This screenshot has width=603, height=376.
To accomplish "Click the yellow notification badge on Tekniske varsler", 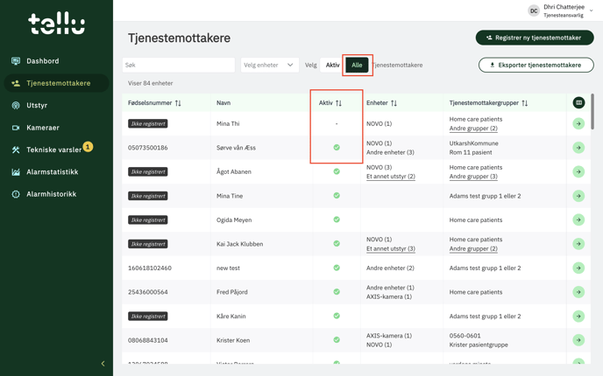I will 88,147.
